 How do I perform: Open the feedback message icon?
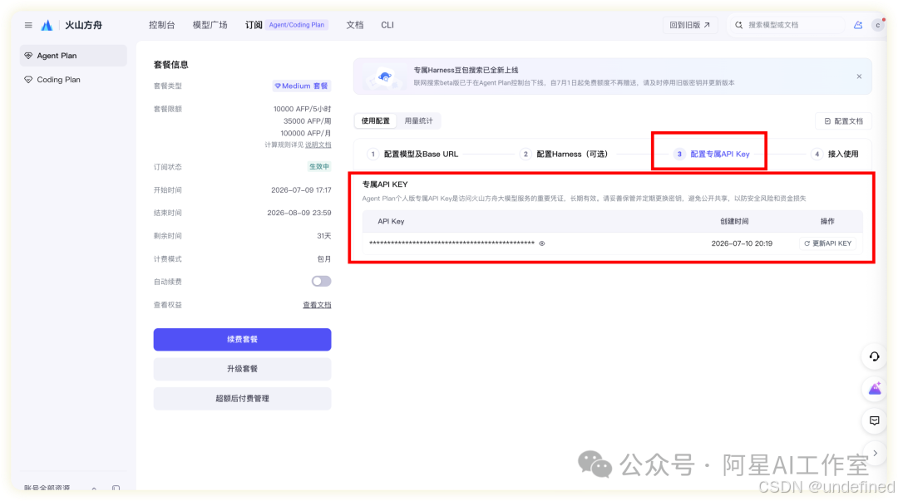[x=875, y=421]
